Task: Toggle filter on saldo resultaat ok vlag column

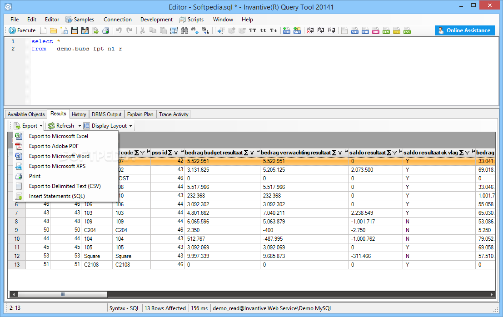Action: tap(467, 153)
